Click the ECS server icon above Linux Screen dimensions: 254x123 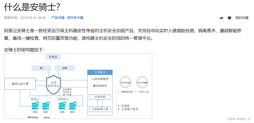[46, 106]
